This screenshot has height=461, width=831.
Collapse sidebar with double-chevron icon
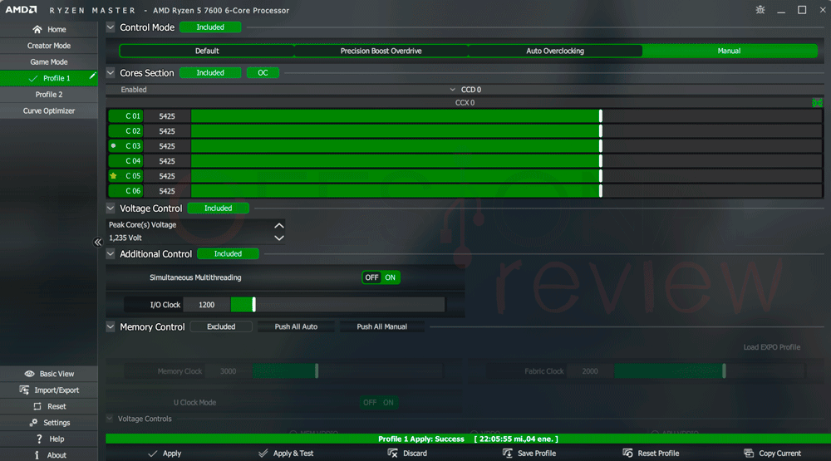(97, 243)
